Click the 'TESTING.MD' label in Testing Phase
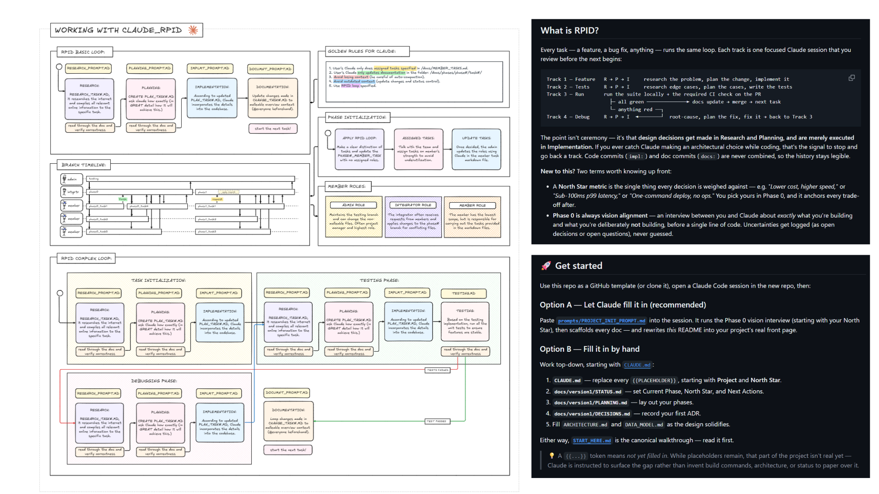This screenshot has height=494, width=879. (x=463, y=293)
